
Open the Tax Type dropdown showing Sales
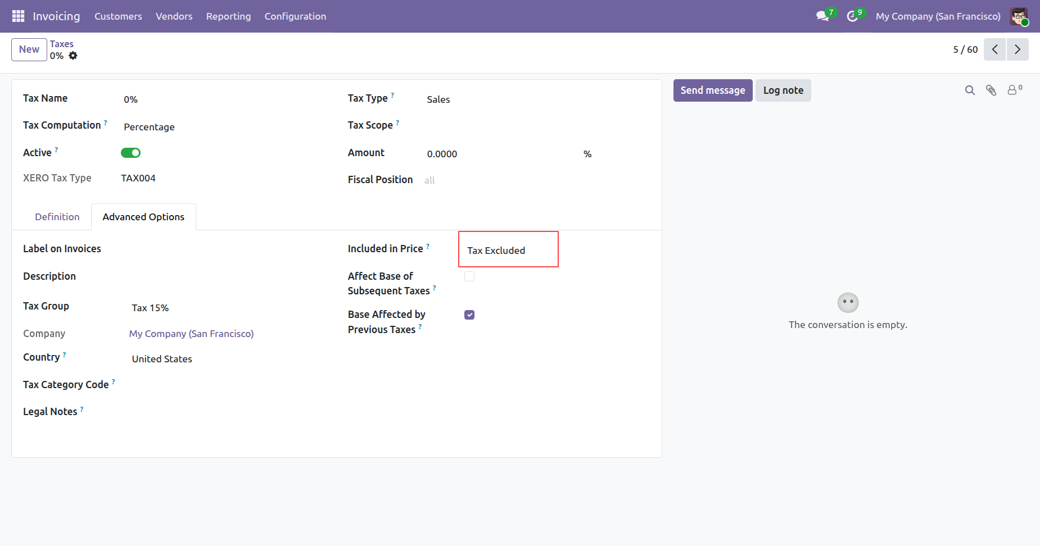tap(537, 99)
